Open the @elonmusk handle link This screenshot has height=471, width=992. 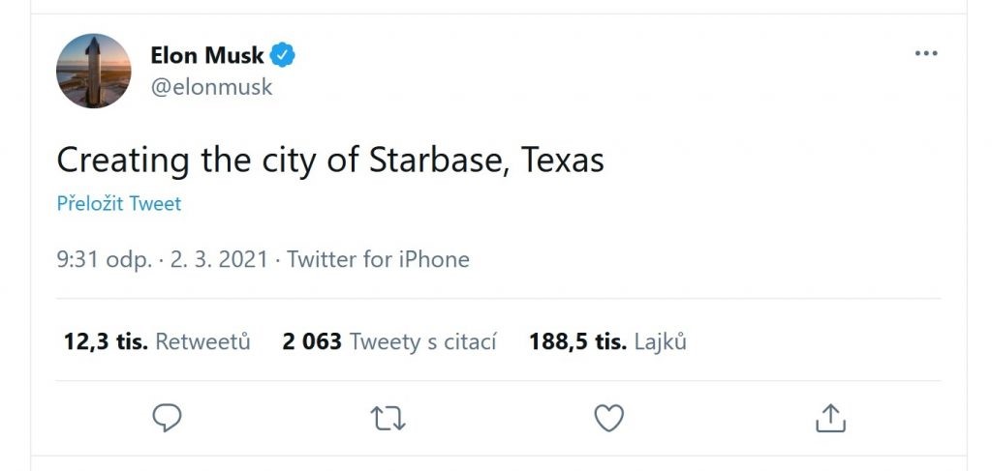point(211,87)
